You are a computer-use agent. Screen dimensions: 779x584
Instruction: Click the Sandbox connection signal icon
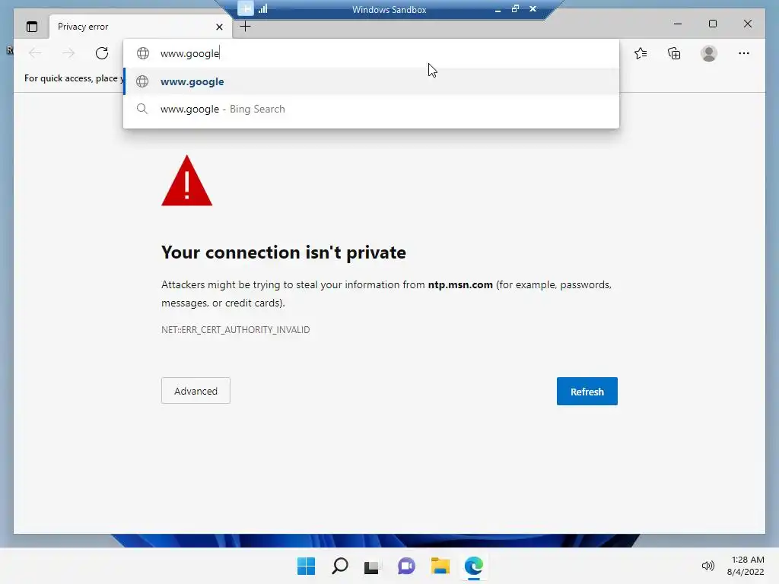262,8
